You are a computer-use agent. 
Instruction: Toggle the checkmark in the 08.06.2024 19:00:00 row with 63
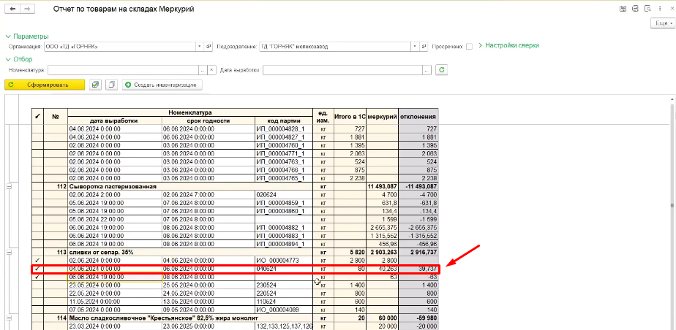pos(37,277)
